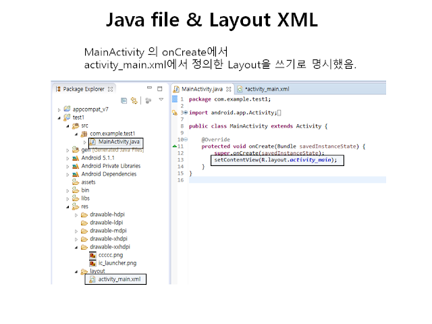Collapse the res folder
This screenshot has height=324, width=432.
tap(67, 207)
